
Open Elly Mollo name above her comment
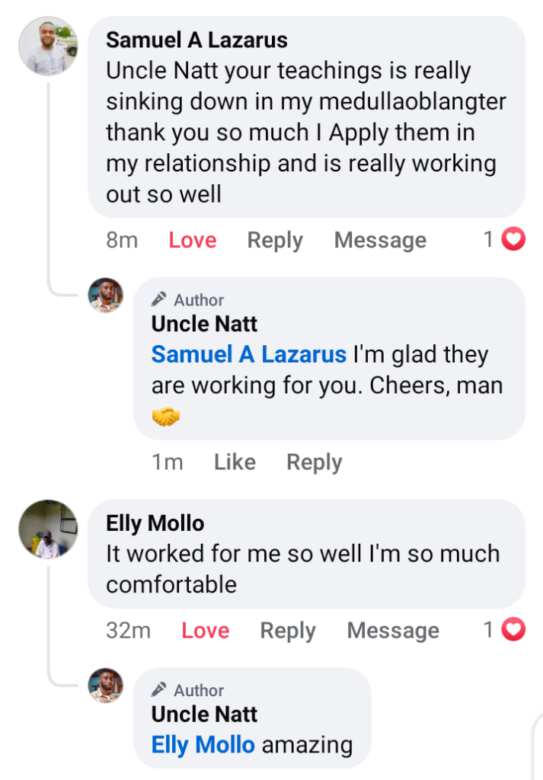tap(155, 523)
